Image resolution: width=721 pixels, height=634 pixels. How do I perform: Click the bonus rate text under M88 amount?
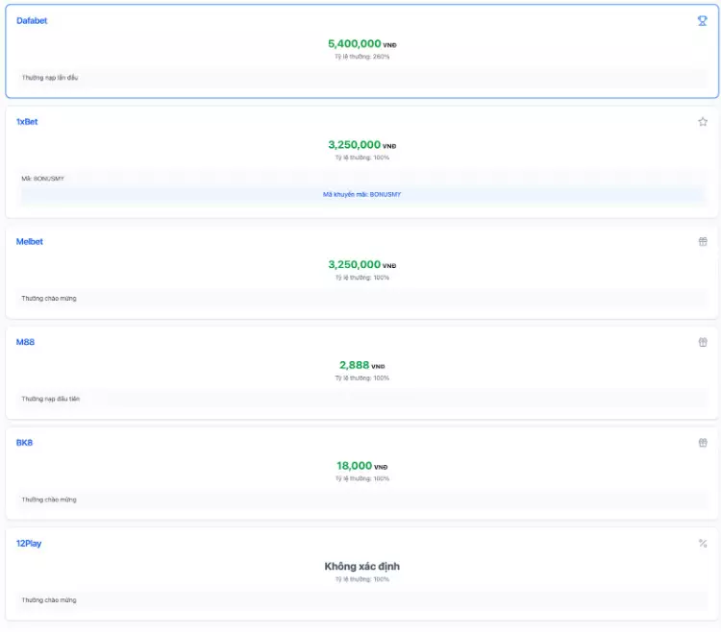coord(361,378)
